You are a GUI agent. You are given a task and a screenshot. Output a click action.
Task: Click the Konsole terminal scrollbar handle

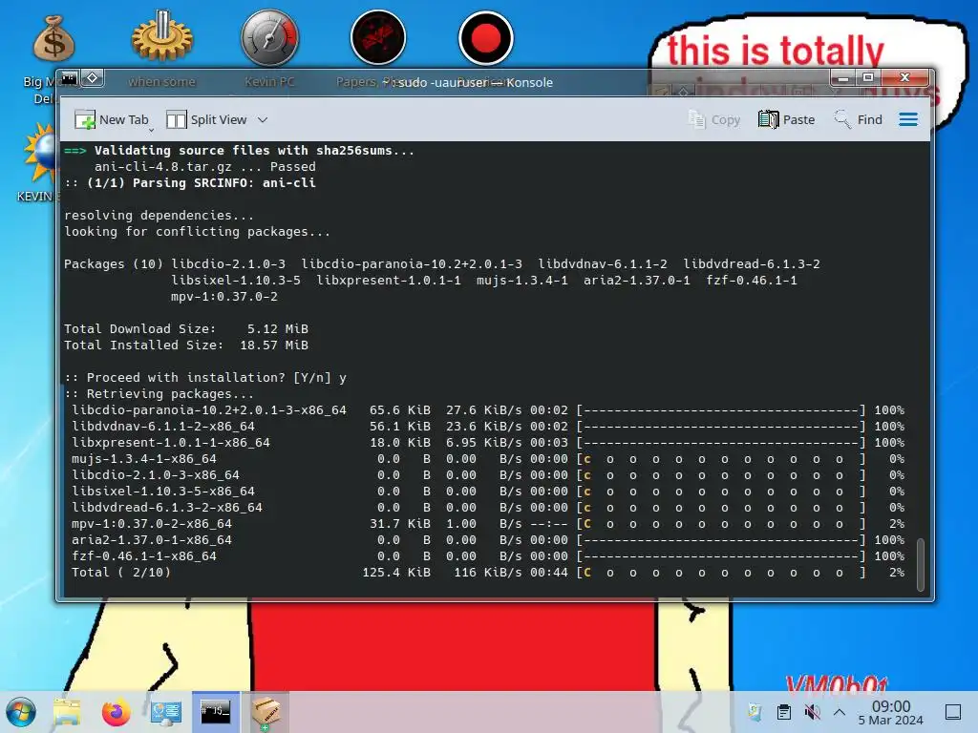(921, 564)
